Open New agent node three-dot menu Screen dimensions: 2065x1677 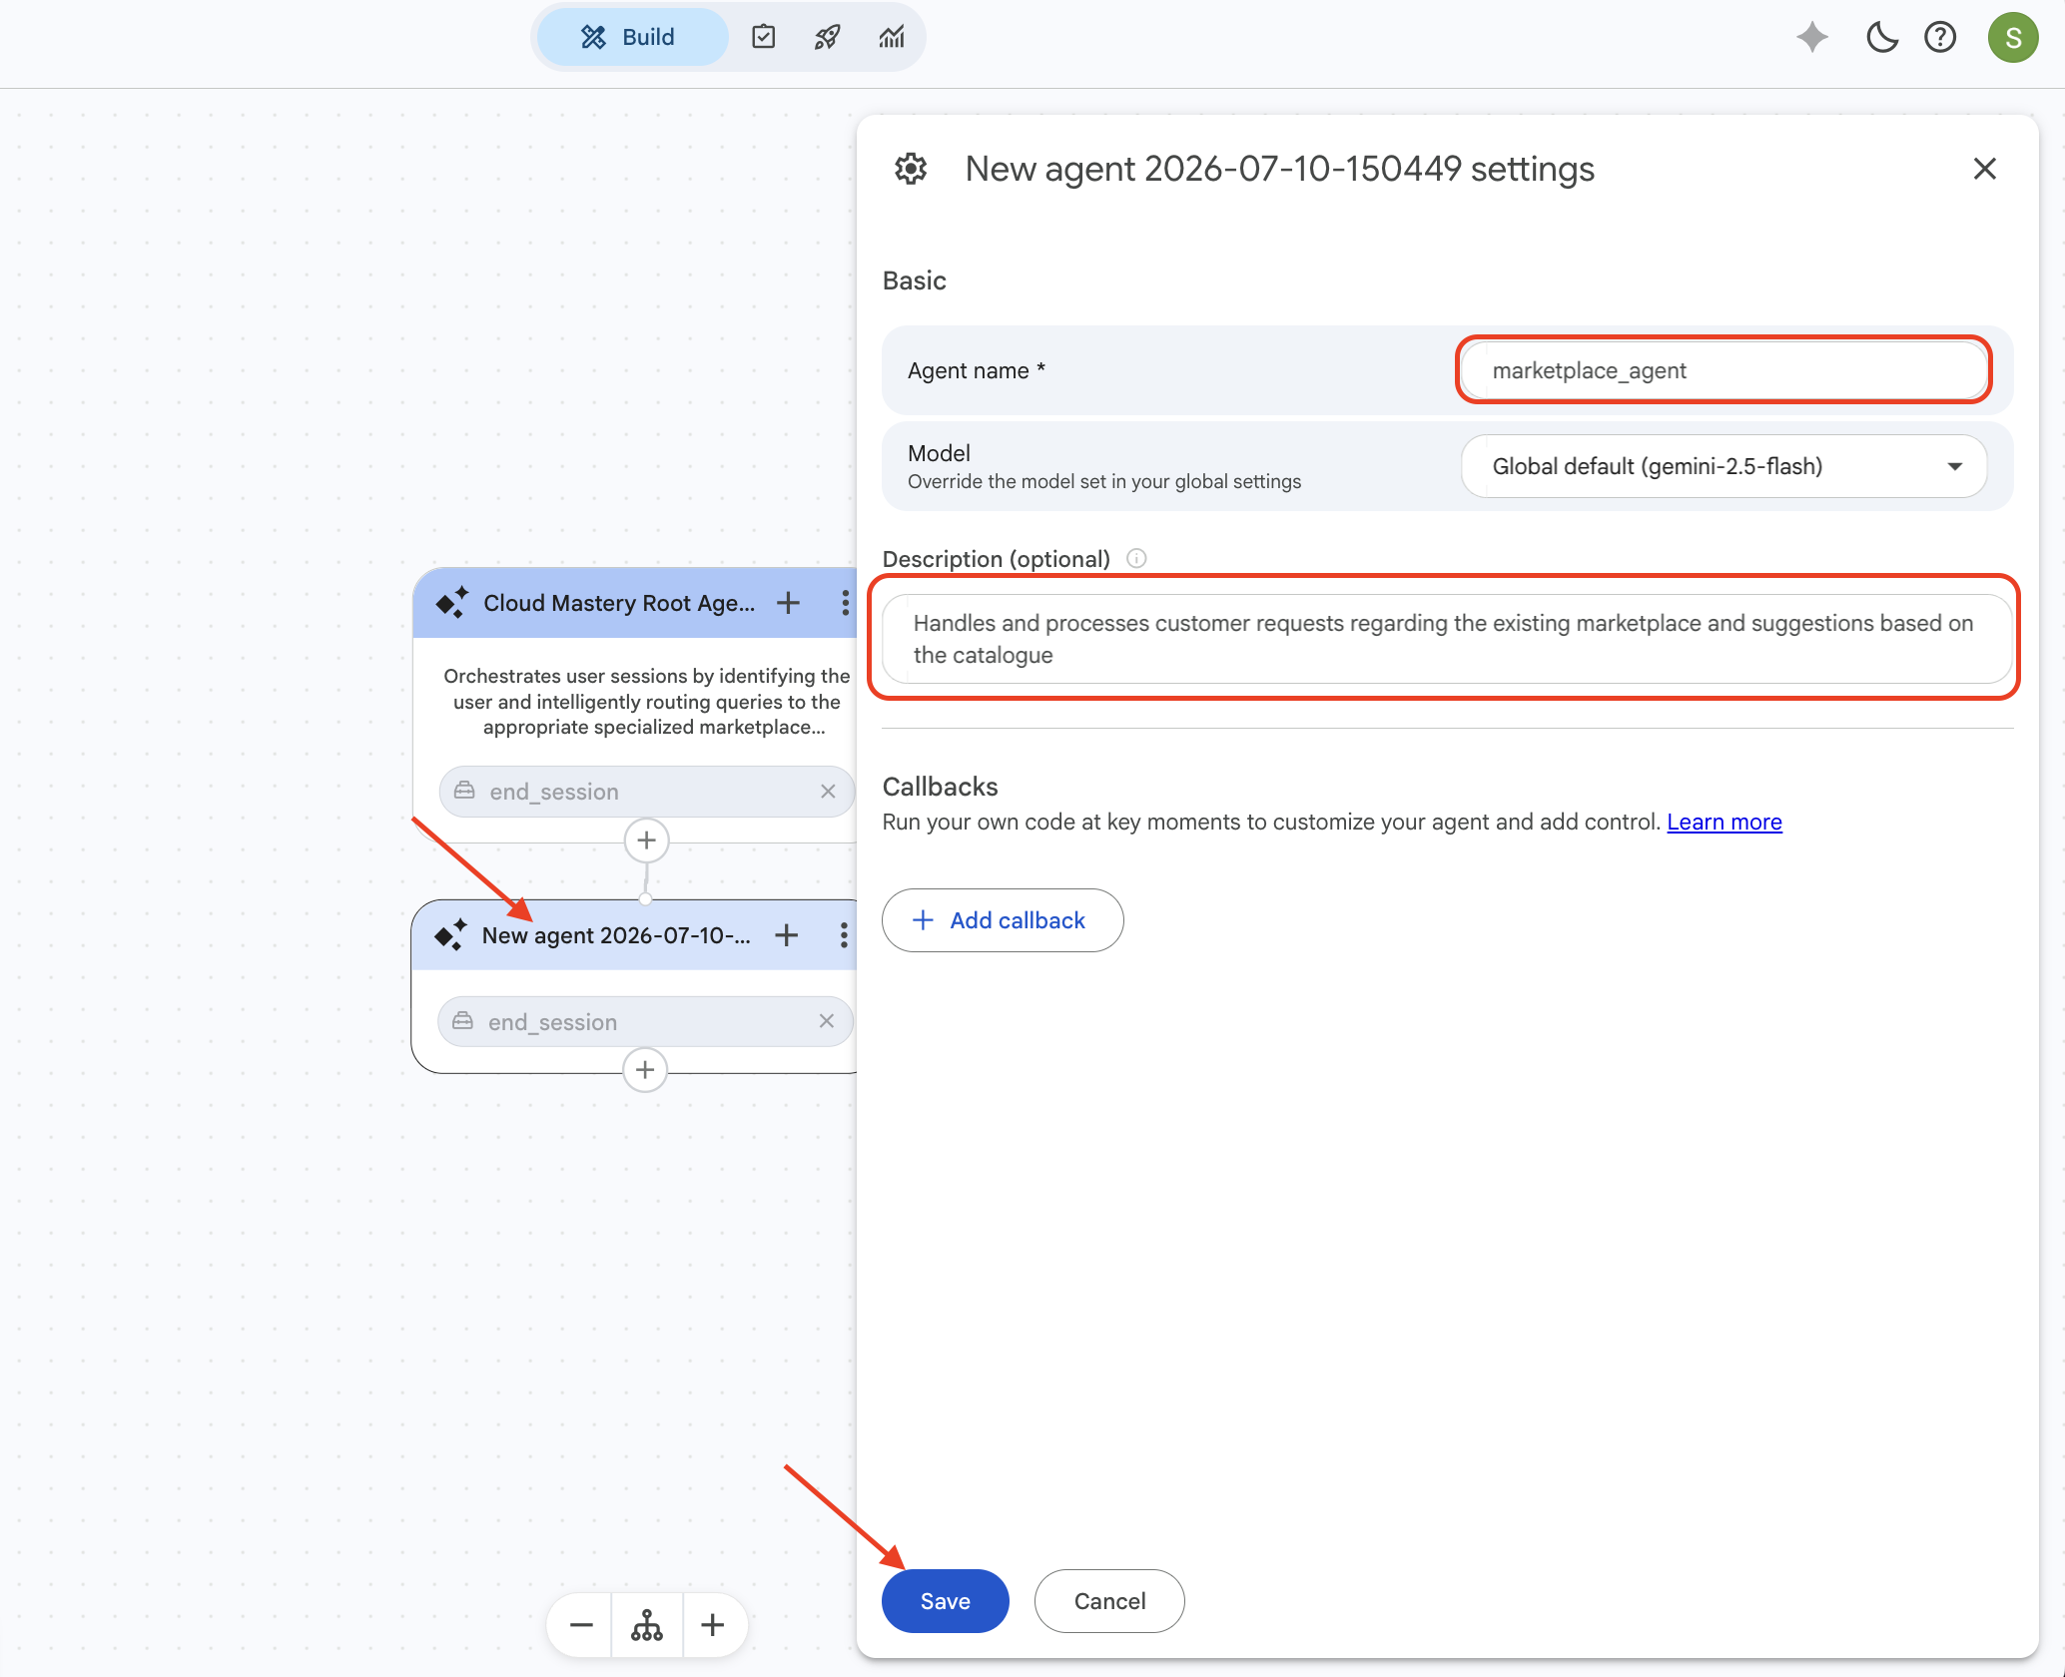[844, 935]
